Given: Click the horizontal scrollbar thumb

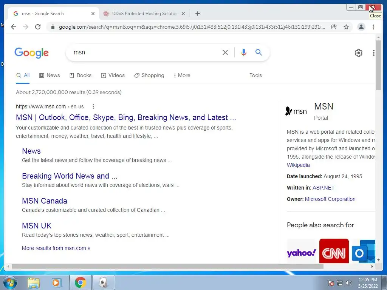Looking at the screenshot, I should coord(167,267).
